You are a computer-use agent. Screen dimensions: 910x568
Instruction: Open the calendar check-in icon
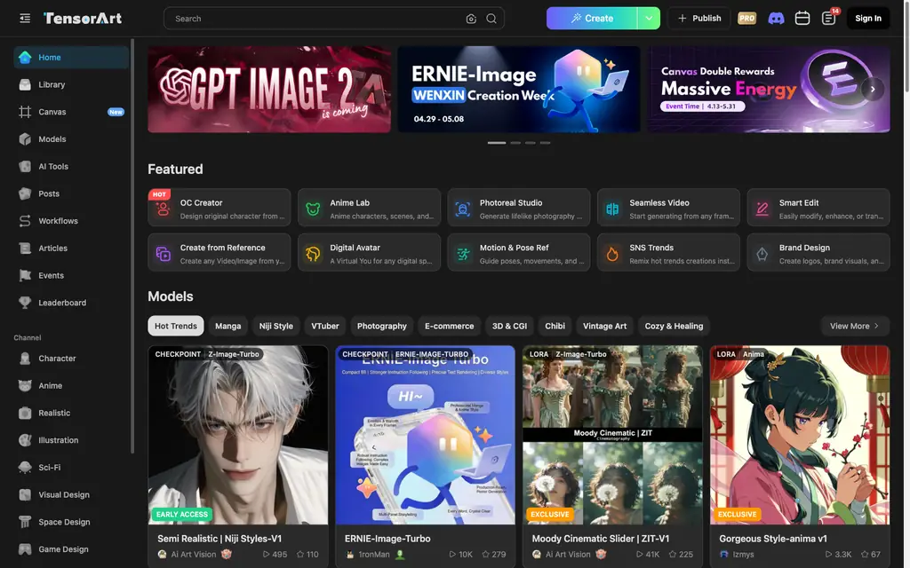coord(802,19)
